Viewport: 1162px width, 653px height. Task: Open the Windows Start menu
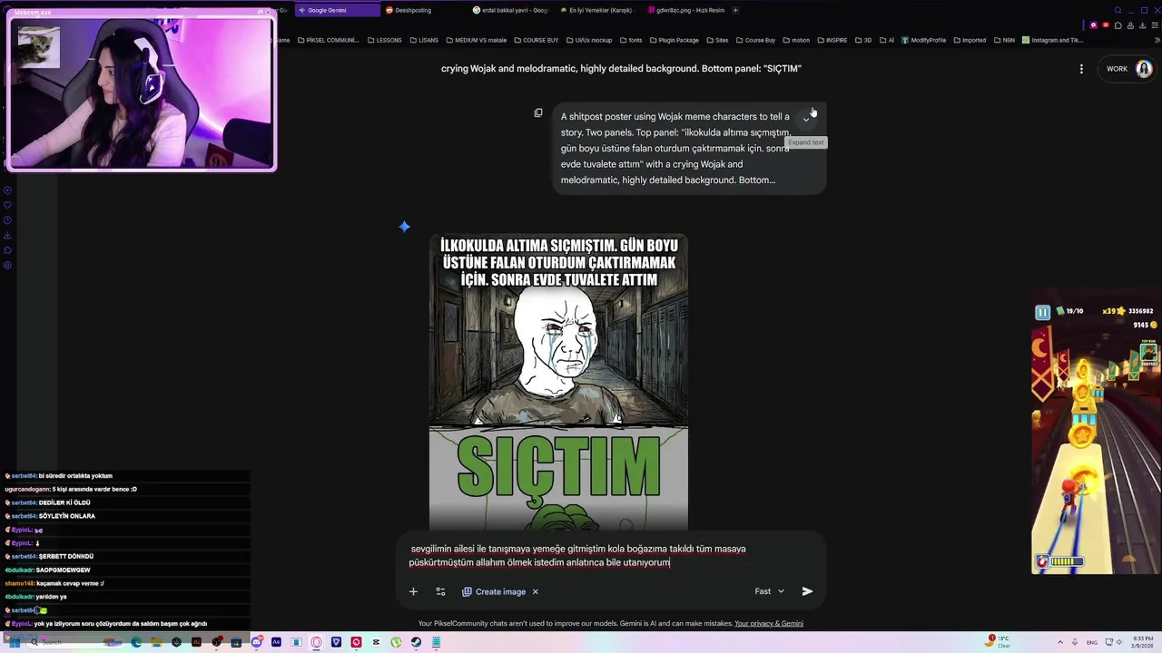pos(15,642)
